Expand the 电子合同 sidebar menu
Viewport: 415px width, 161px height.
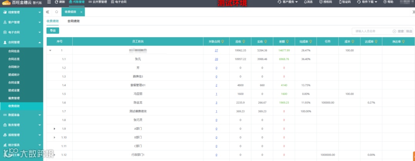tap(22, 32)
